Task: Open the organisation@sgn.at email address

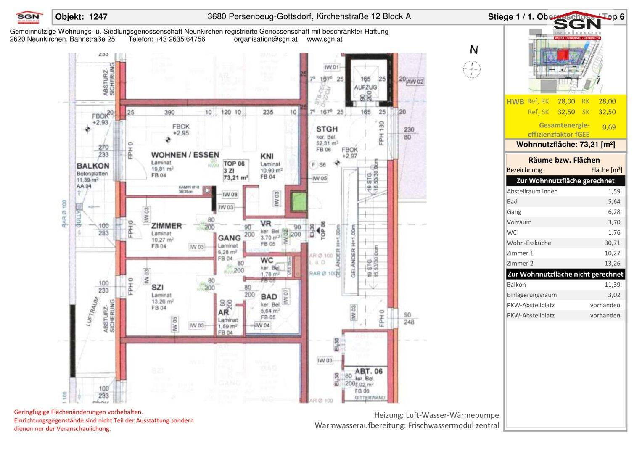Action: click(266, 39)
